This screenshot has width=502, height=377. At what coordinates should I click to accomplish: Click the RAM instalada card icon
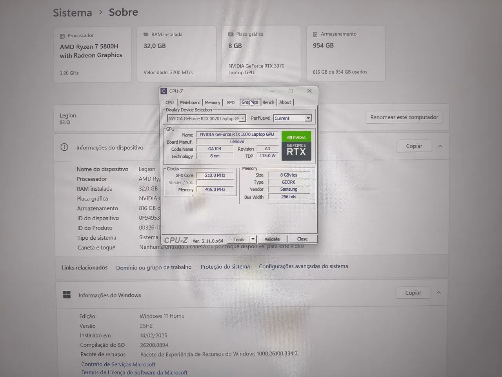pyautogui.click(x=146, y=35)
